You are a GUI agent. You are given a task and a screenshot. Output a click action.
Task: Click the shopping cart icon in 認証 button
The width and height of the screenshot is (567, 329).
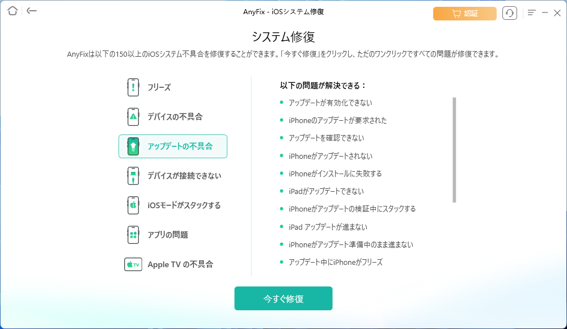(x=456, y=14)
